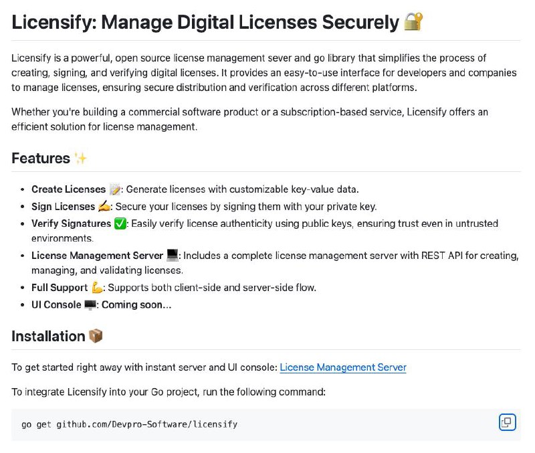Image resolution: width=535 pixels, height=453 pixels.
Task: Select the bold "Create Licenses" label
Action: point(69,189)
